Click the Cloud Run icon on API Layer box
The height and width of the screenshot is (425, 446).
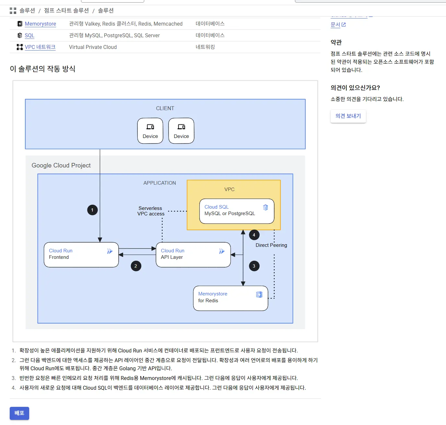pos(222,251)
